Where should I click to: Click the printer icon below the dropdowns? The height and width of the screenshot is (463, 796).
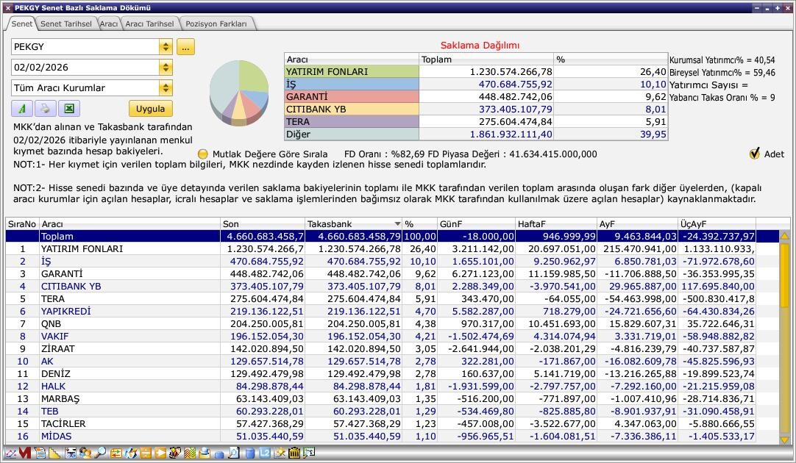click(45, 109)
